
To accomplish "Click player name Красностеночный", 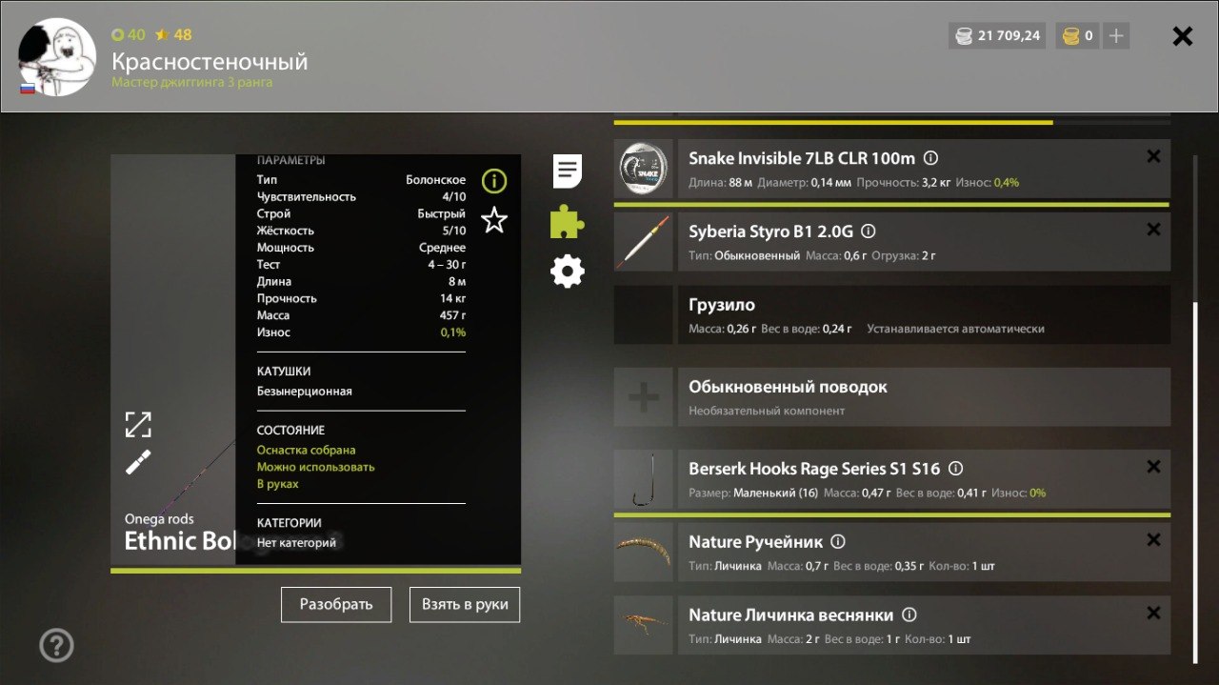I will point(210,62).
